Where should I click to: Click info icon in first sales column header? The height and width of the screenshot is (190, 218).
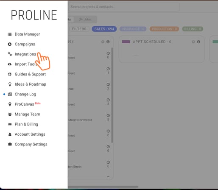(x=108, y=42)
